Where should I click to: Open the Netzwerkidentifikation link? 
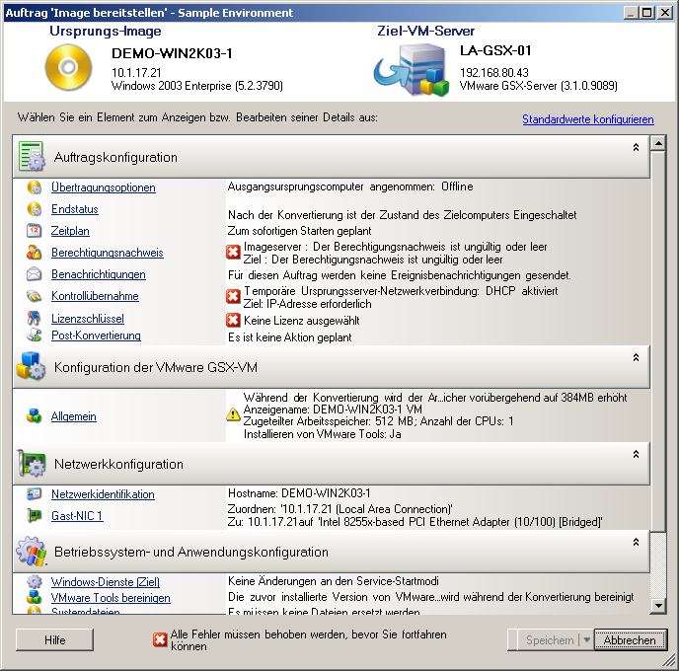[x=103, y=494]
